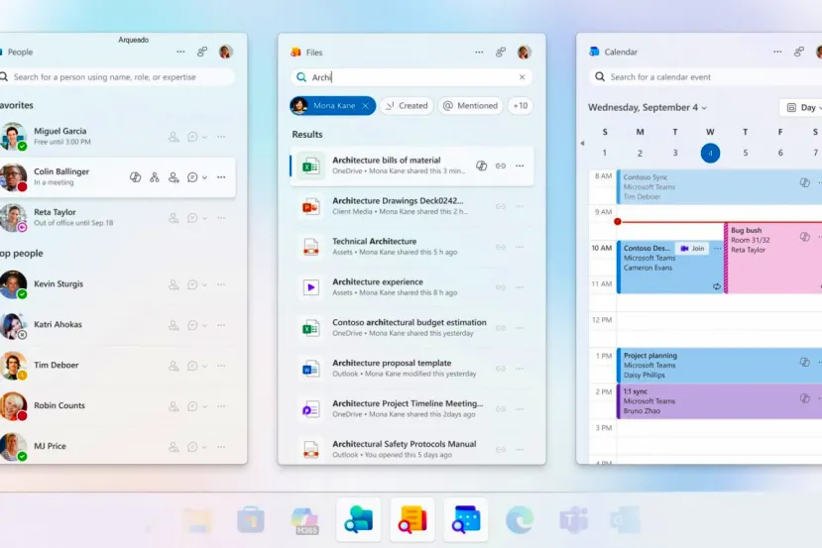Open Microsoft 365 app in taskbar
Viewport: 822px width, 548px height.
click(x=305, y=521)
